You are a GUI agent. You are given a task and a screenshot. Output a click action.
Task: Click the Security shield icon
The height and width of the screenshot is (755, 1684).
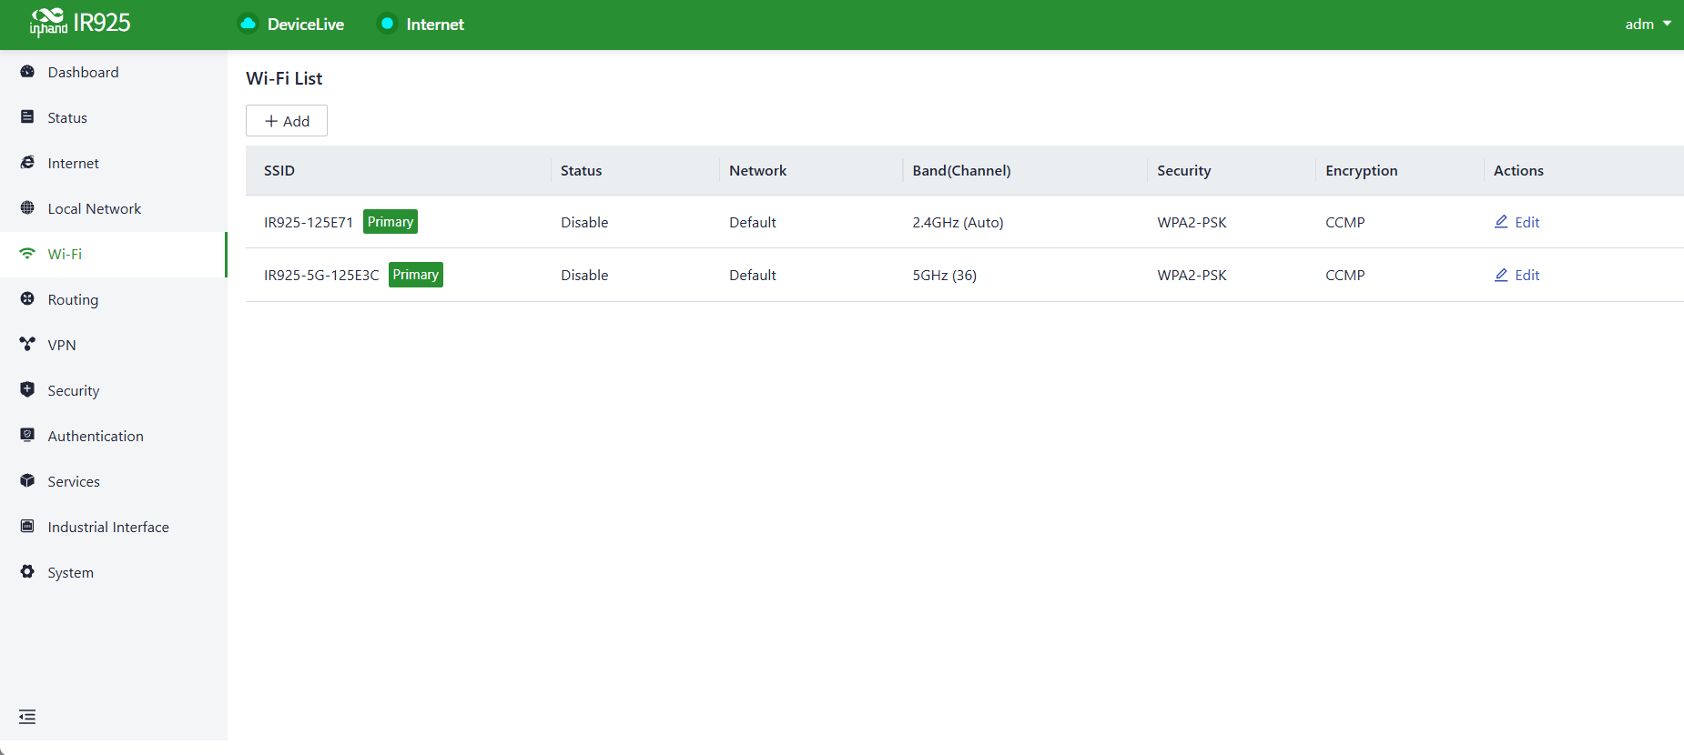(27, 390)
